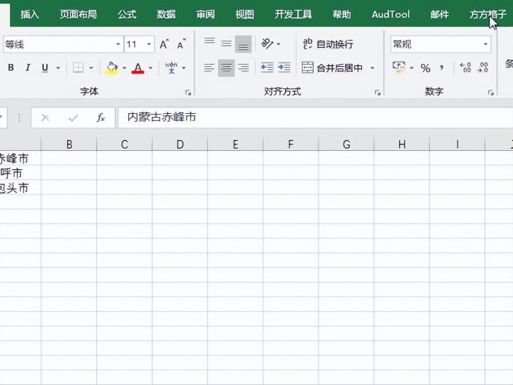Toggle bold formatting
The image size is (513, 385).
[x=11, y=68]
